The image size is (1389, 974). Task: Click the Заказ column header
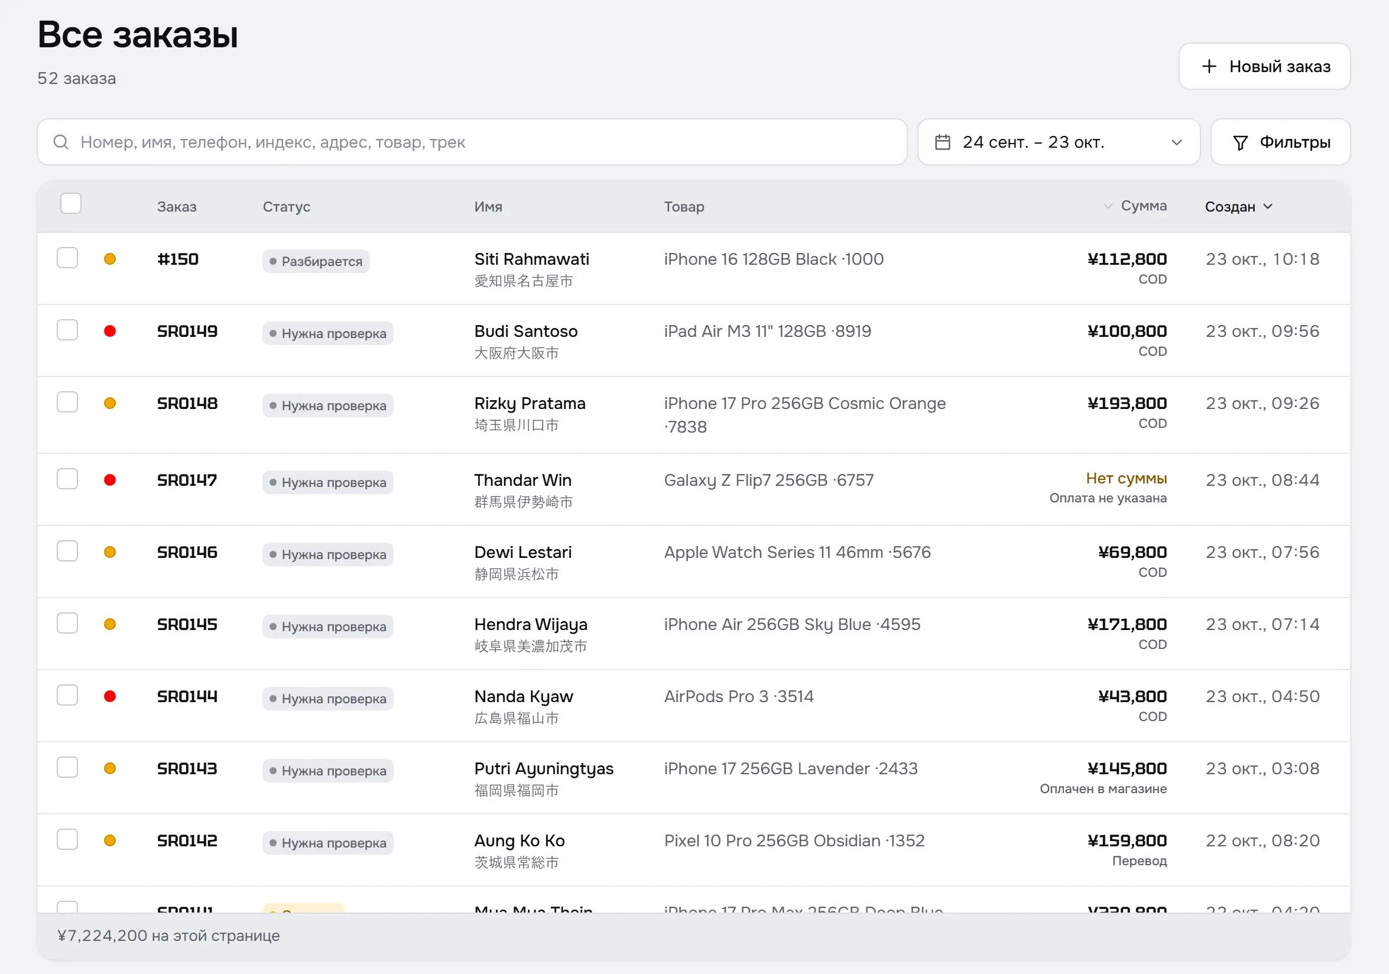pyautogui.click(x=177, y=206)
